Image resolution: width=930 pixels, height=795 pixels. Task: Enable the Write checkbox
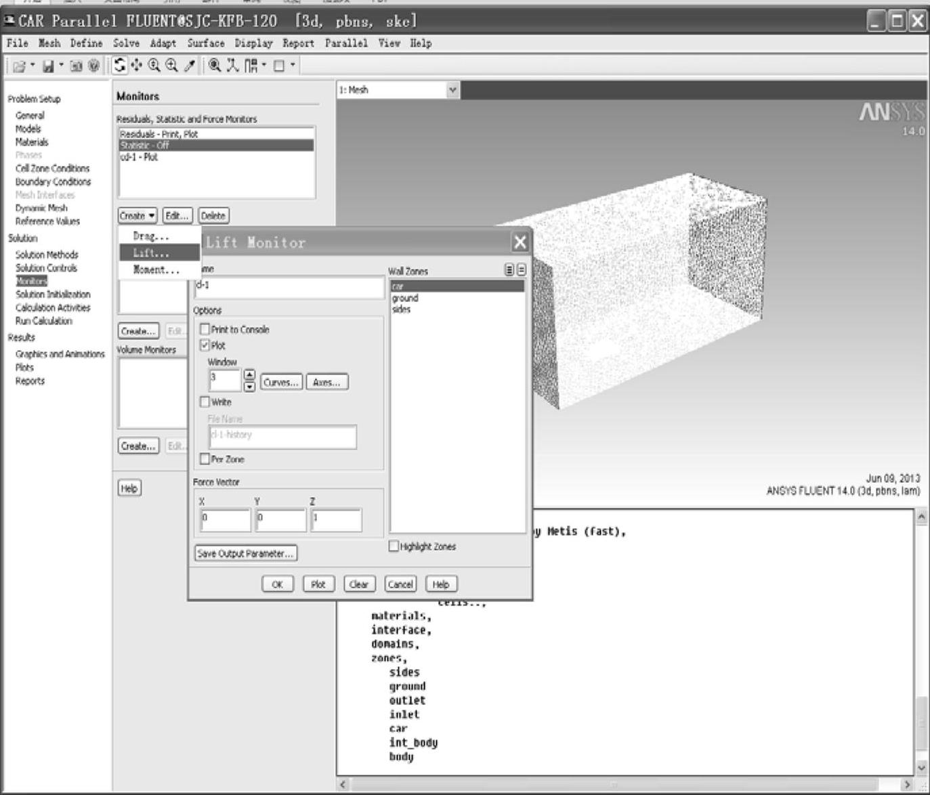(205, 402)
